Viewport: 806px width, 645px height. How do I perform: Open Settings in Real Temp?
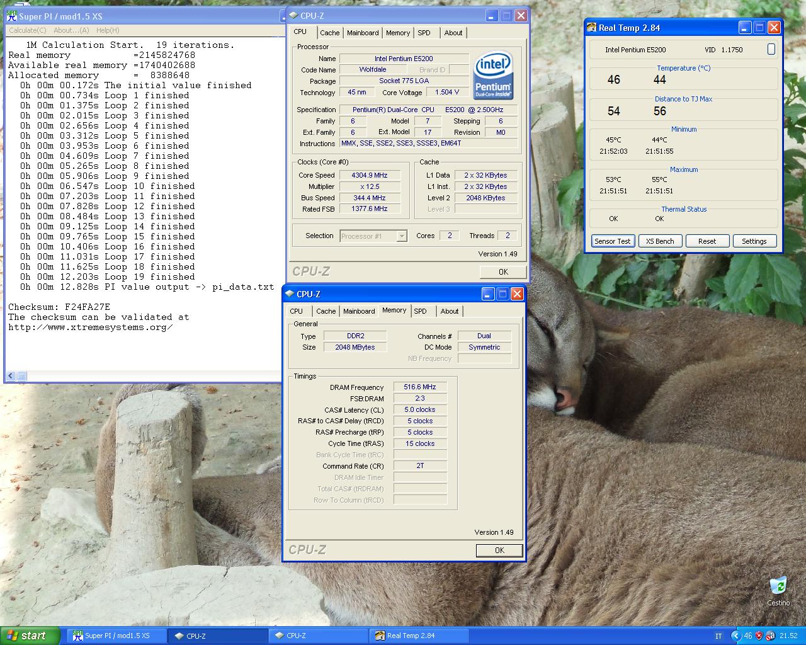pos(754,241)
